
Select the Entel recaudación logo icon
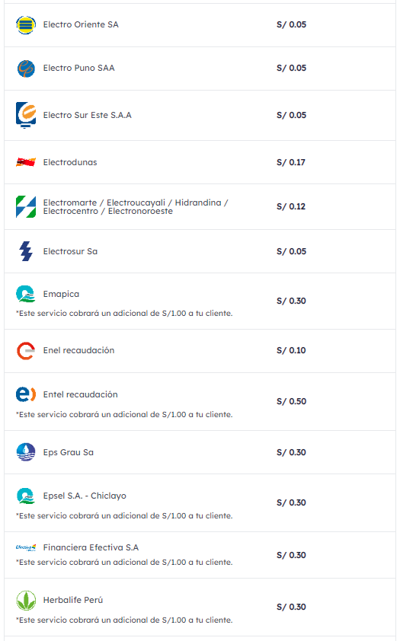tap(26, 394)
